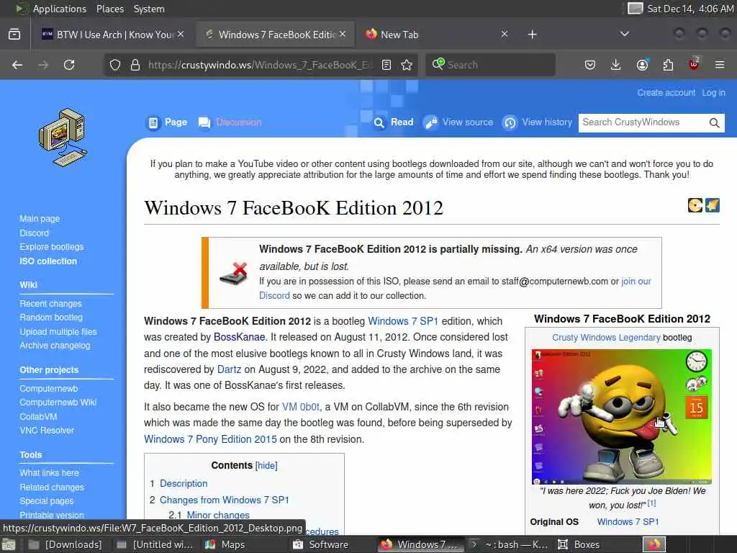The width and height of the screenshot is (737, 553).
Task: Open tracking protection shield icon
Action: pos(115,65)
